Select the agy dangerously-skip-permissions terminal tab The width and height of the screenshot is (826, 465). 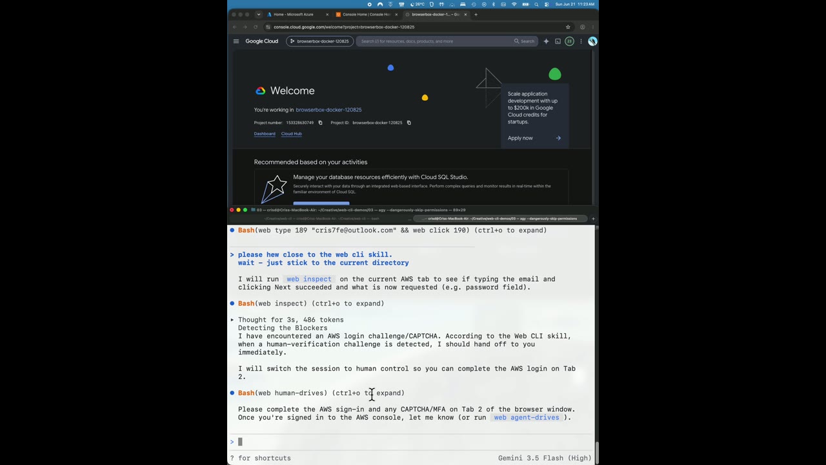[x=501, y=219]
